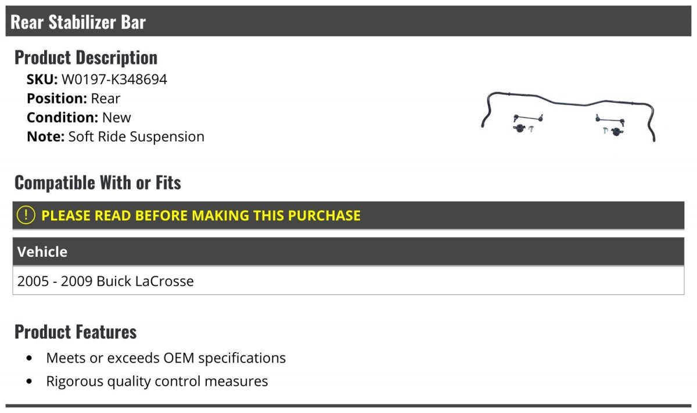Screen dimensions: 697x413
Task: Click Meets or exceeds OEM specifications bullet
Action: 166,358
